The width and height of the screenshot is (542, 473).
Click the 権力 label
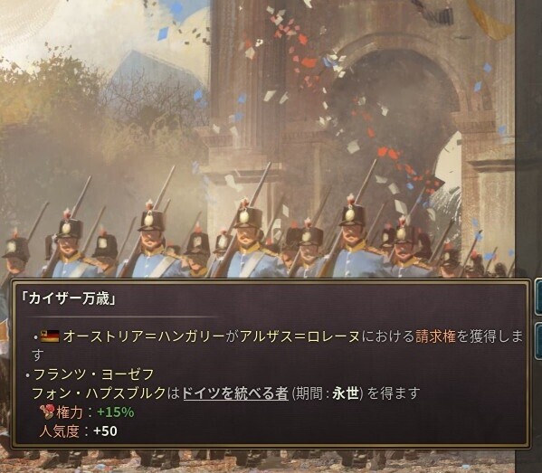(x=70, y=412)
